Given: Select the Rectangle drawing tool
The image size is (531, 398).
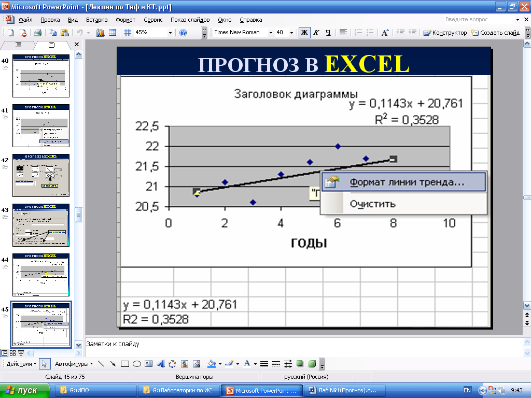Looking at the screenshot, I should click(x=125, y=364).
